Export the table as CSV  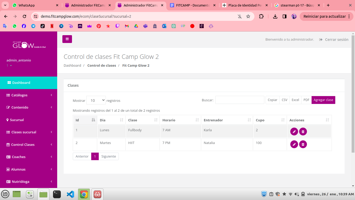click(285, 100)
